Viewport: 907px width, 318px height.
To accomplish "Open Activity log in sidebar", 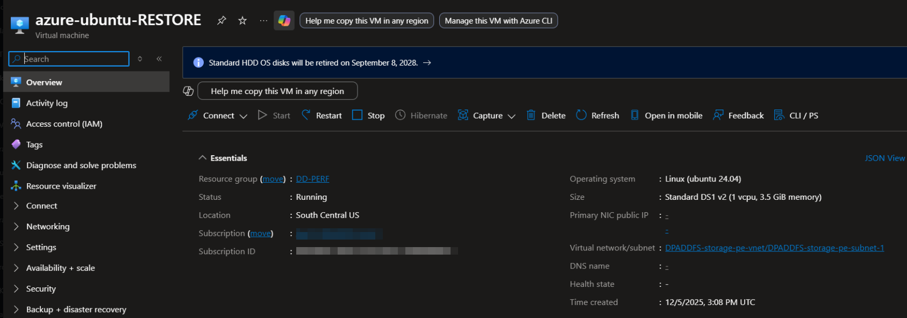I will pyautogui.click(x=47, y=103).
